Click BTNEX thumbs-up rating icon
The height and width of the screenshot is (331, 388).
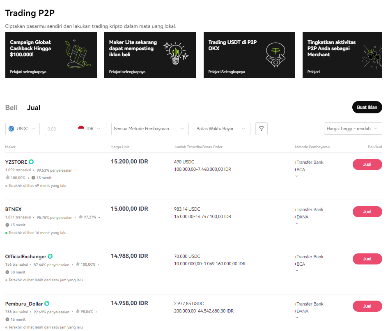[x=80, y=217]
